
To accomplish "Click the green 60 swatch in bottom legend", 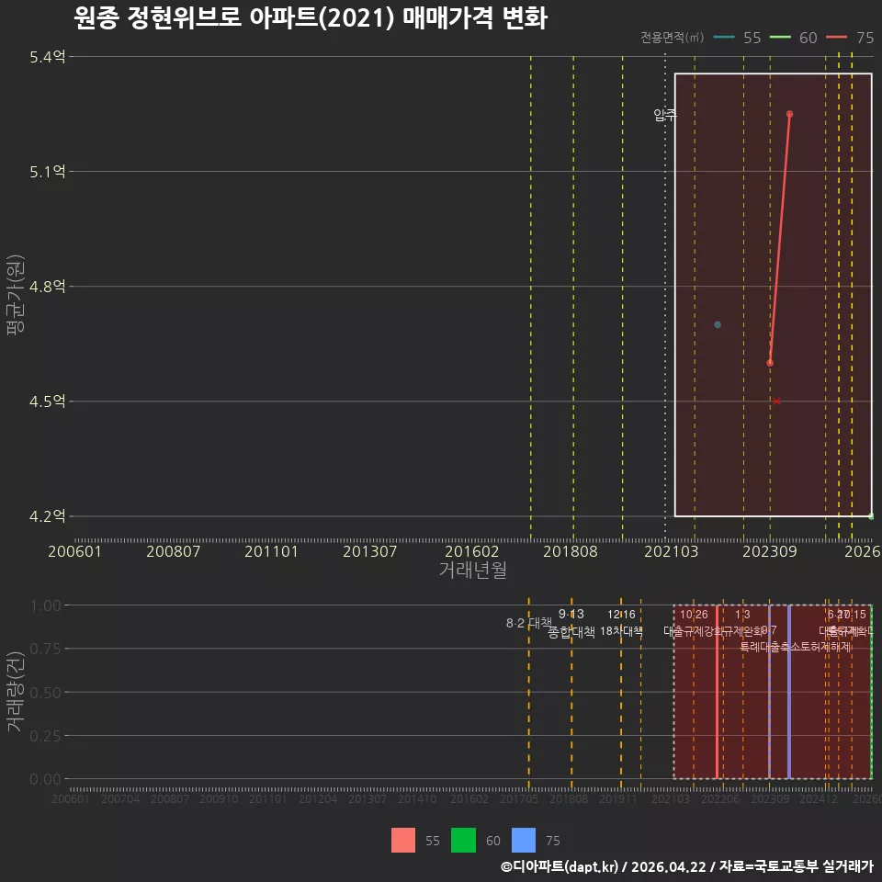I will (x=463, y=840).
